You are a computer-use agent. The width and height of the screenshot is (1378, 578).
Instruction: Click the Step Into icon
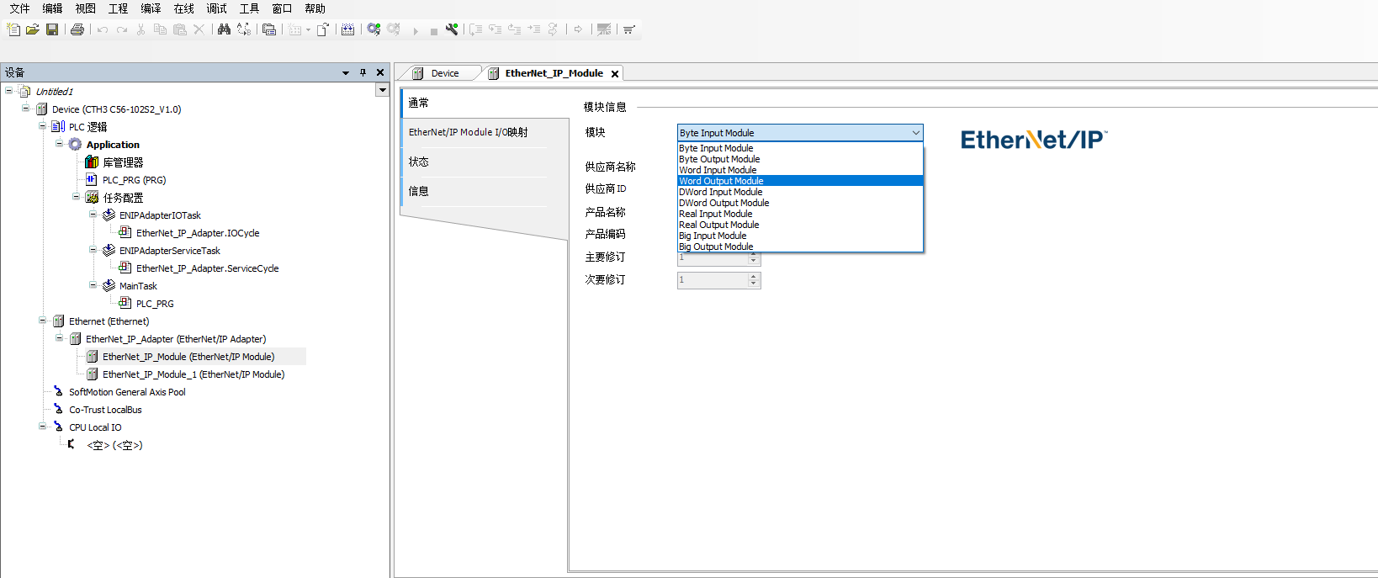[496, 29]
